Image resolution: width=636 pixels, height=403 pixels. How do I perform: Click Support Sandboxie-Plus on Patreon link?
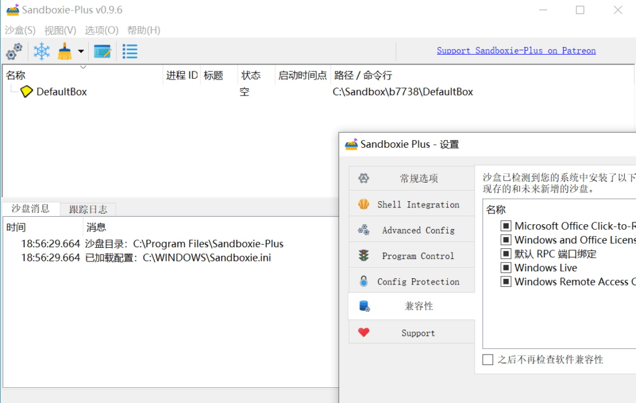[x=516, y=51]
